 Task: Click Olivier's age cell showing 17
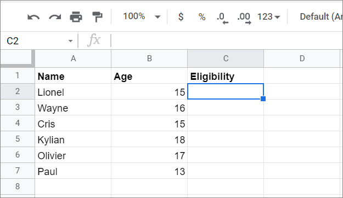[149, 155]
